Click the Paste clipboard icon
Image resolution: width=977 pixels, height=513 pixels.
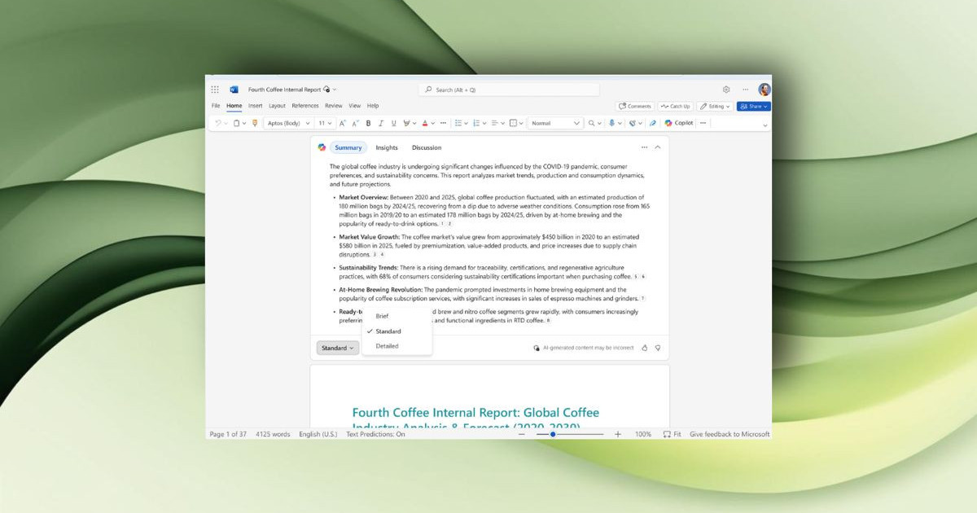coord(237,123)
